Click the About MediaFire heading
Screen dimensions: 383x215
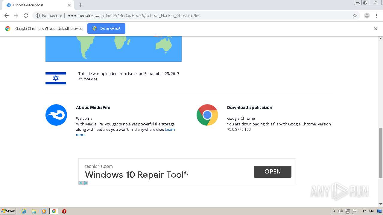[93, 107]
